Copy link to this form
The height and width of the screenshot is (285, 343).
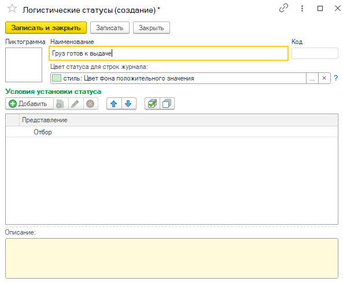click(x=284, y=9)
